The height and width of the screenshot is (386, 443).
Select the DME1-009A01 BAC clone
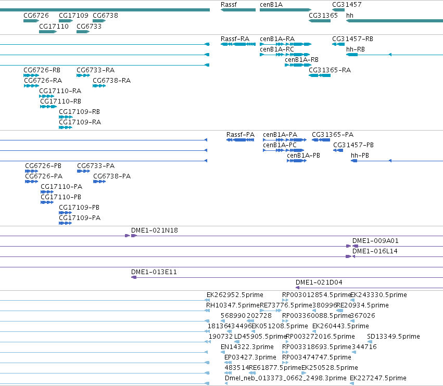tap(398, 246)
